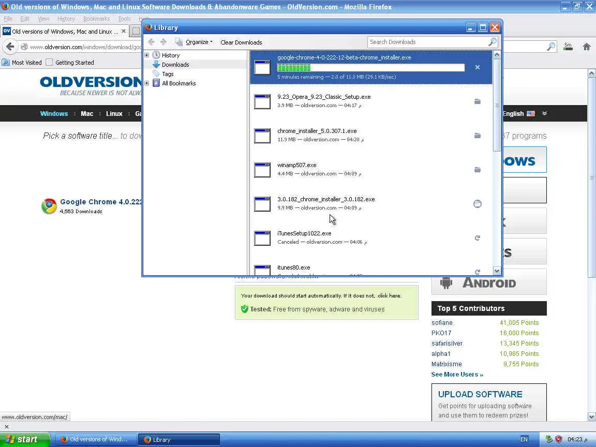Click status icon beside 3.0.182 chrome installer

(478, 204)
